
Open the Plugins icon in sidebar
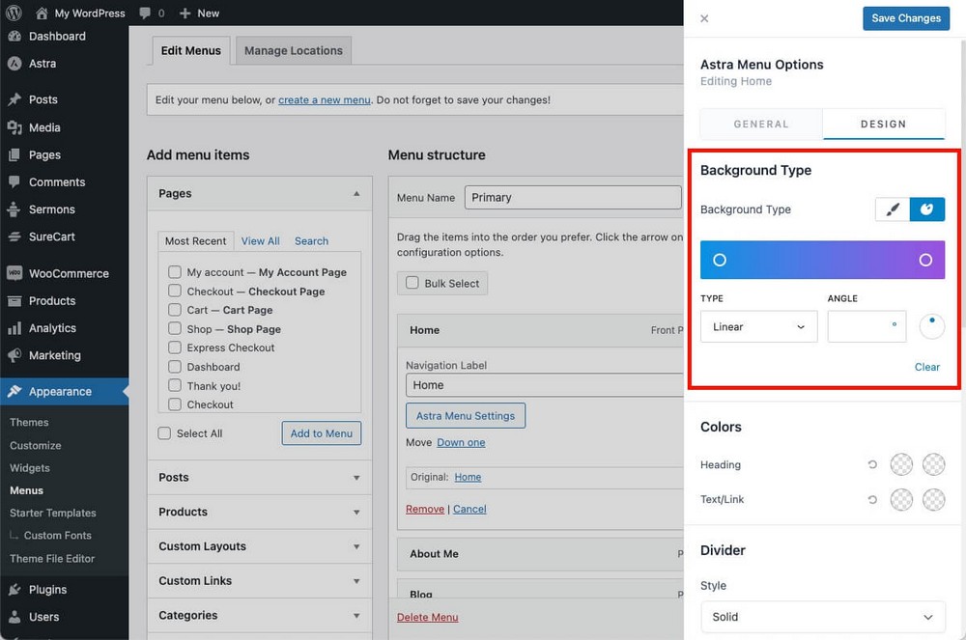point(14,590)
